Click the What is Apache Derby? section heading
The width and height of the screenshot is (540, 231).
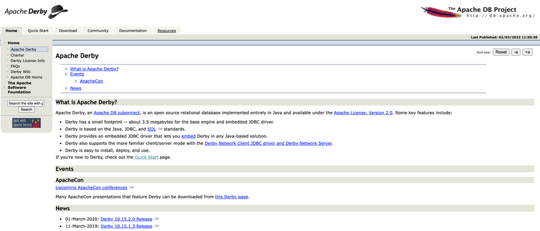86,102
